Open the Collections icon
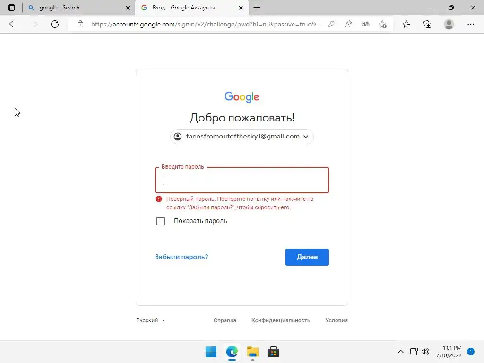 click(x=427, y=24)
